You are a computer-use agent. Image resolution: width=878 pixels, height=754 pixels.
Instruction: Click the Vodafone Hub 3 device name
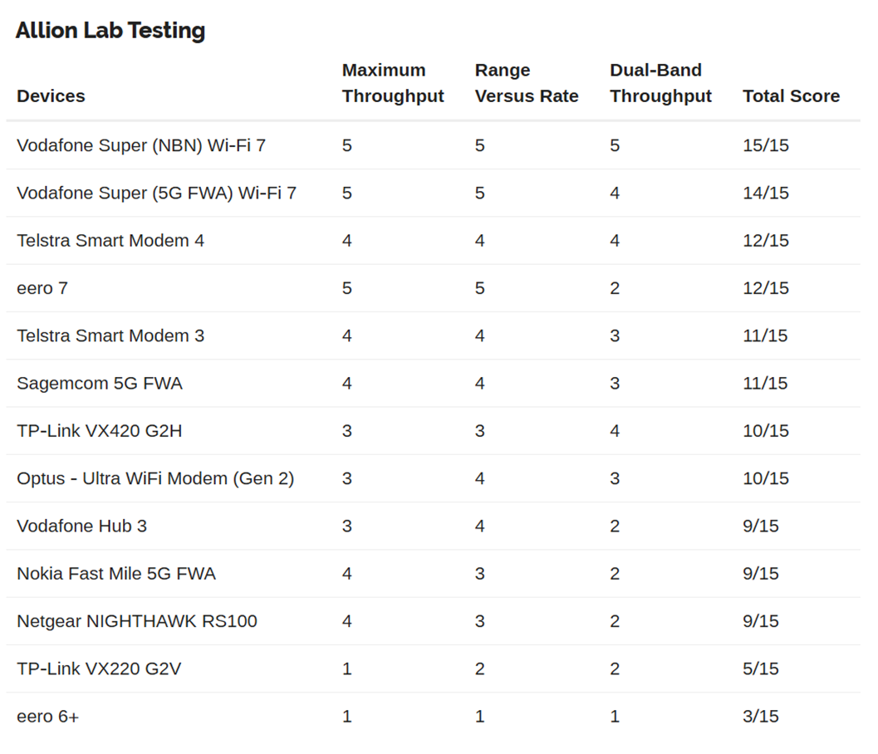(81, 526)
